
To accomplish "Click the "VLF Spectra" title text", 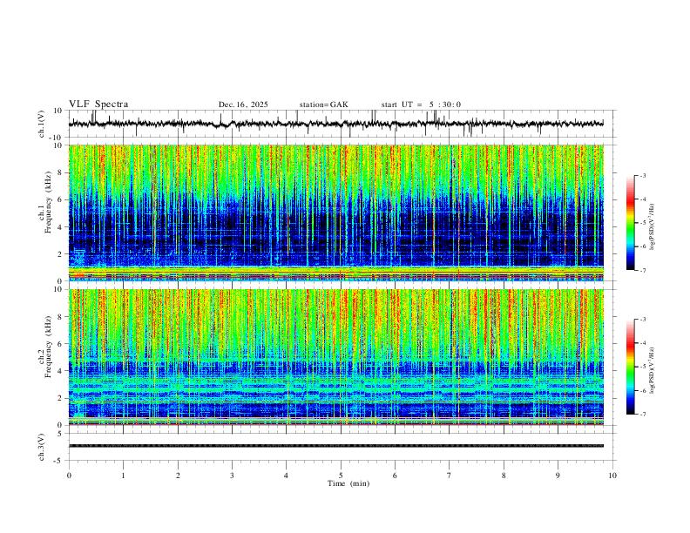I will pyautogui.click(x=98, y=105).
